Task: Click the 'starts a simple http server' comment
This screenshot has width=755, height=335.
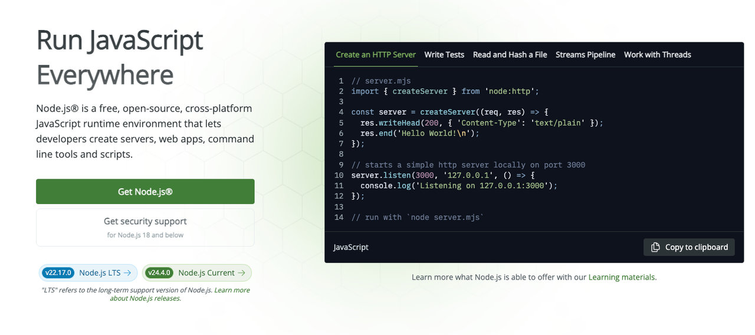Action: pos(468,165)
